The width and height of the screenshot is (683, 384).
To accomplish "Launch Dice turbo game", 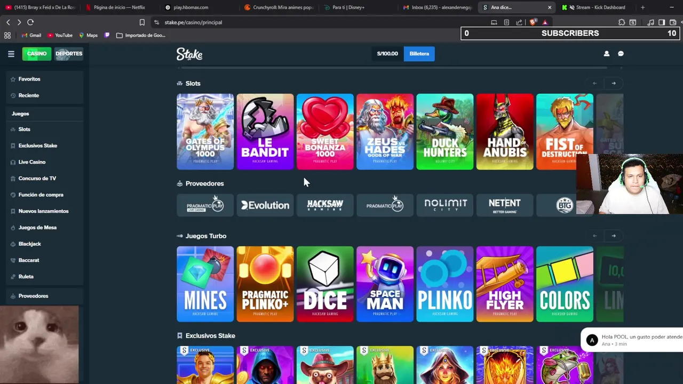I will (x=325, y=284).
